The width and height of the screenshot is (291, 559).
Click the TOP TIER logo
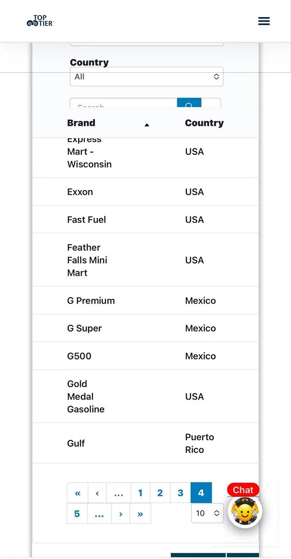pyautogui.click(x=40, y=20)
